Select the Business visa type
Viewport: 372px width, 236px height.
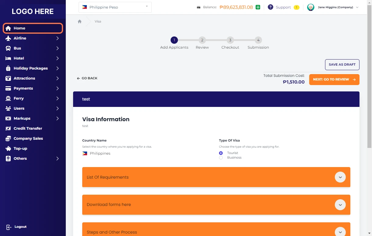[221, 158]
